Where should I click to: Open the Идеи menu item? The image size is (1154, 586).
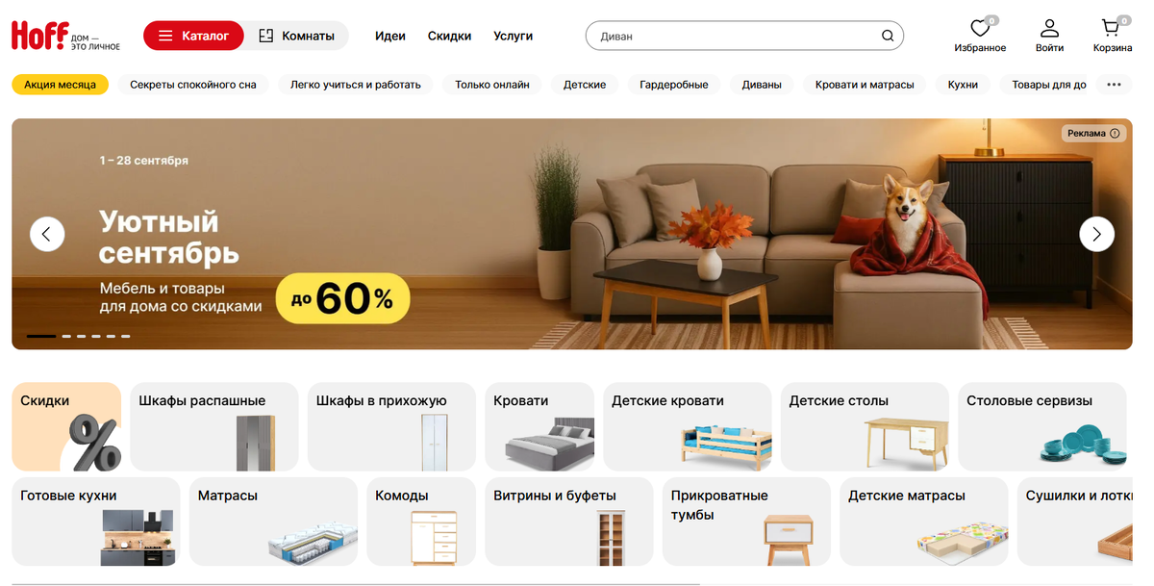click(390, 36)
